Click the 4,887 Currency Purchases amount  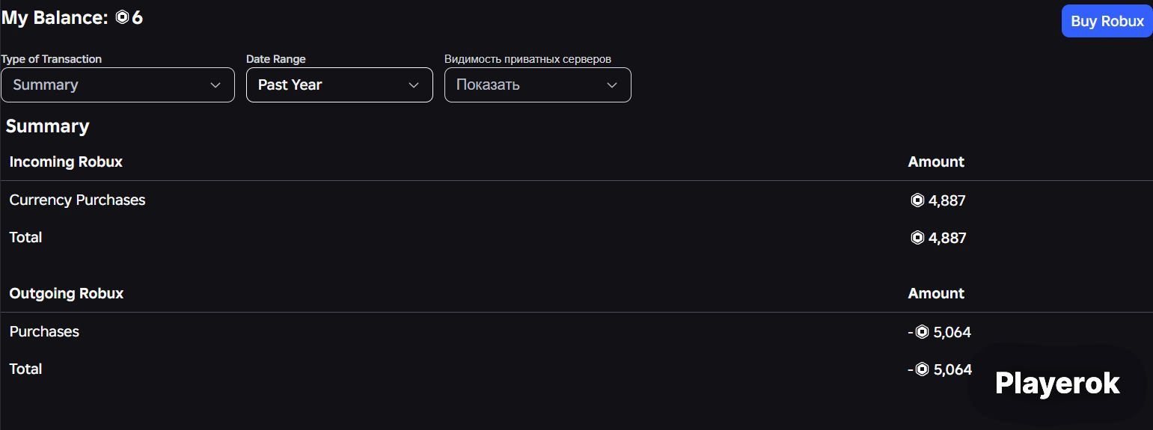(947, 200)
